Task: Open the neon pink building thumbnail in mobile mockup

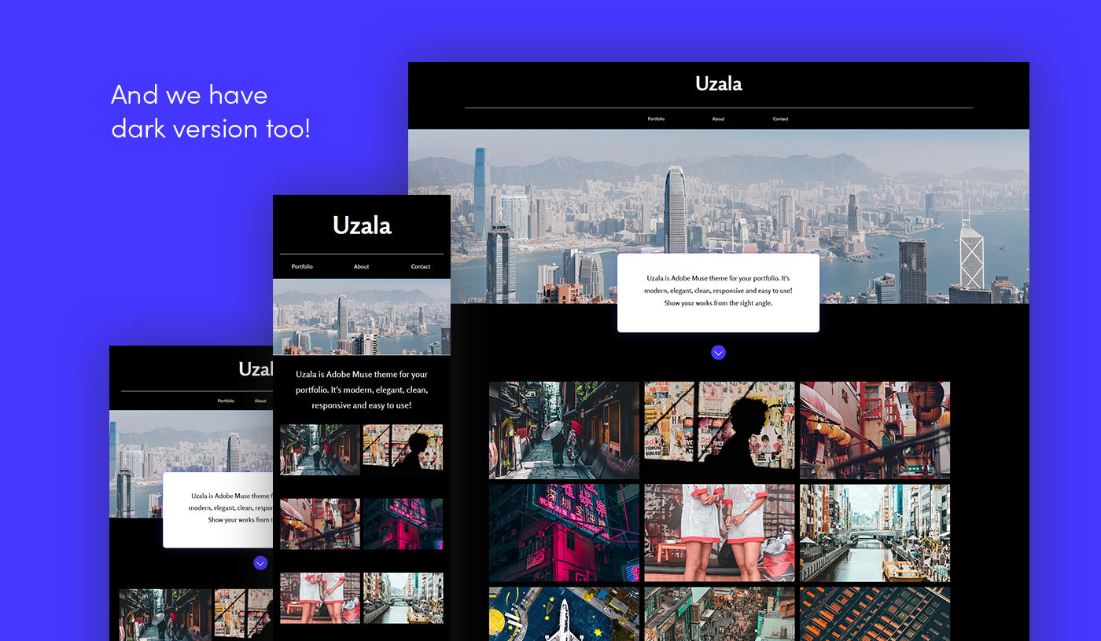Action: click(x=403, y=524)
